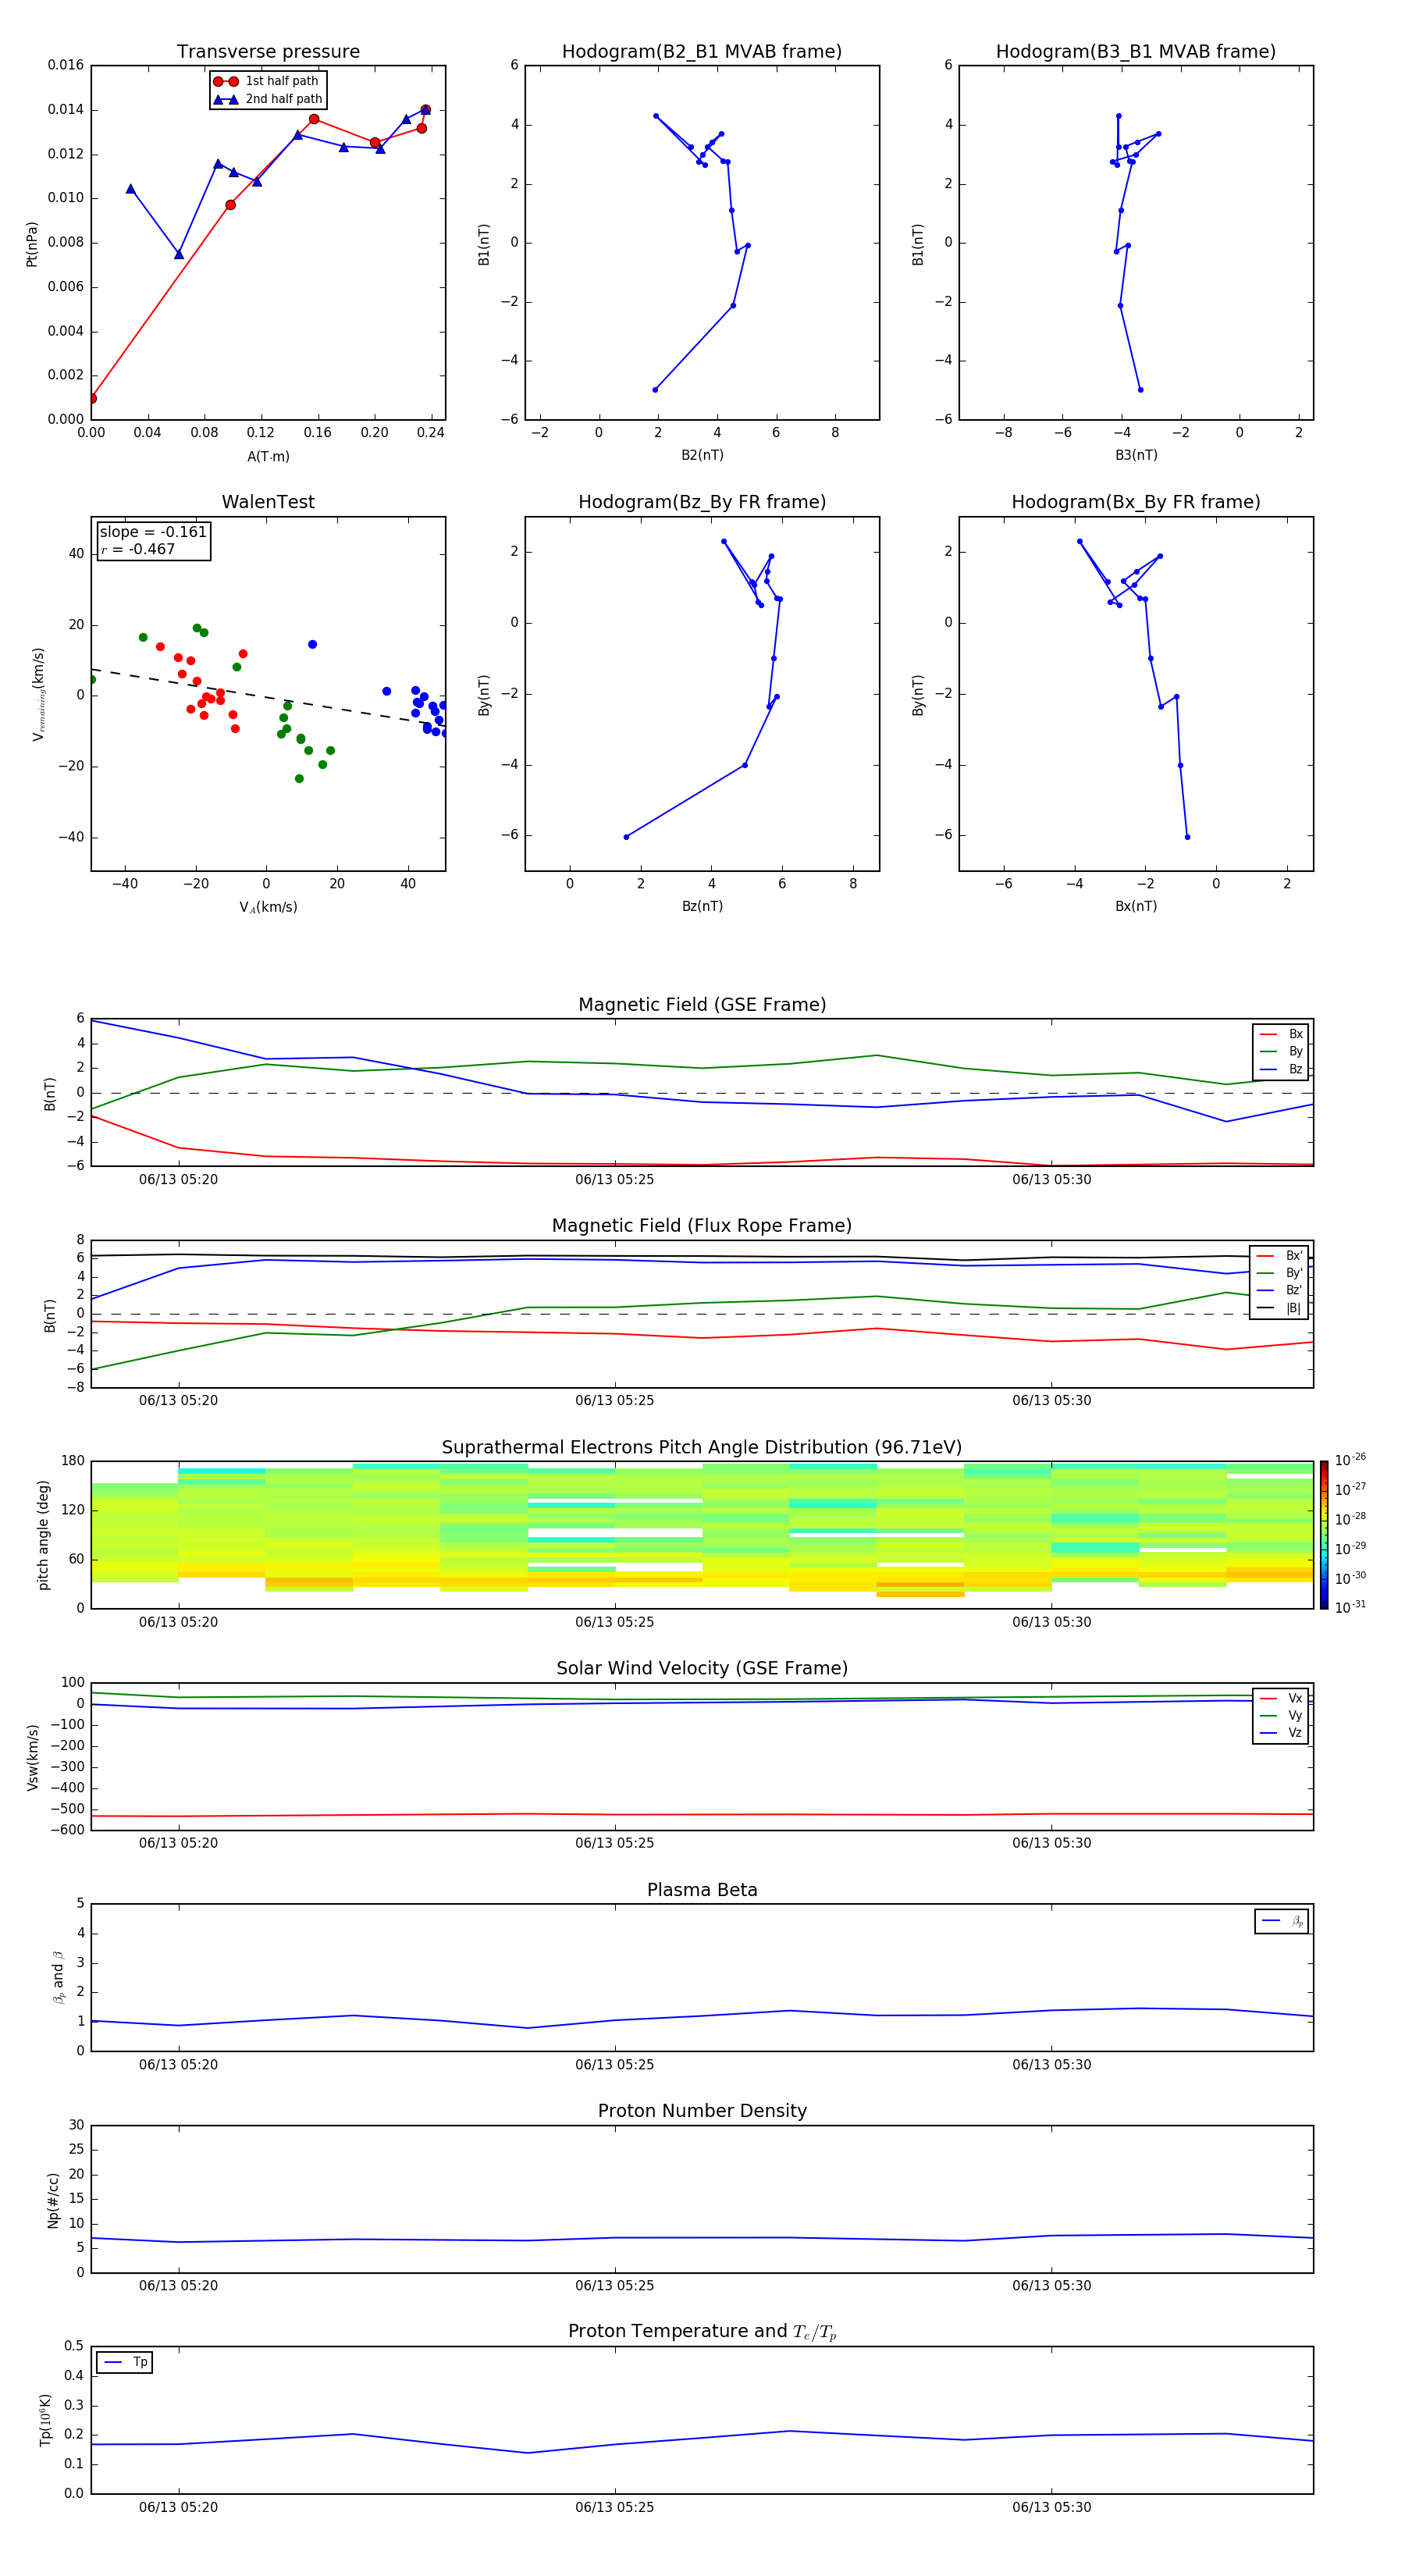Click the "Hodogram(B2_B1 MVAB frame)" title
This screenshot has width=1405, height=2576.
(702, 52)
